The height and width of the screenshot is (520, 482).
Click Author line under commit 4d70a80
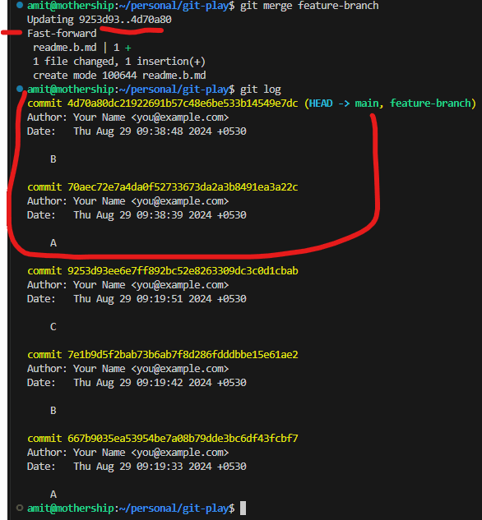127,117
